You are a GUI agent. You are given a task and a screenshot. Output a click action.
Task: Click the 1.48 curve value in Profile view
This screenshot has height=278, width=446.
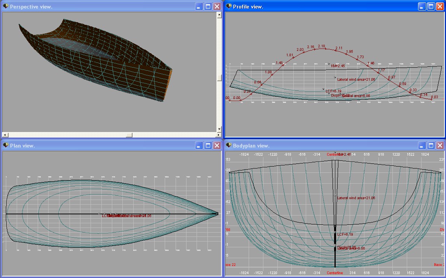(279, 63)
